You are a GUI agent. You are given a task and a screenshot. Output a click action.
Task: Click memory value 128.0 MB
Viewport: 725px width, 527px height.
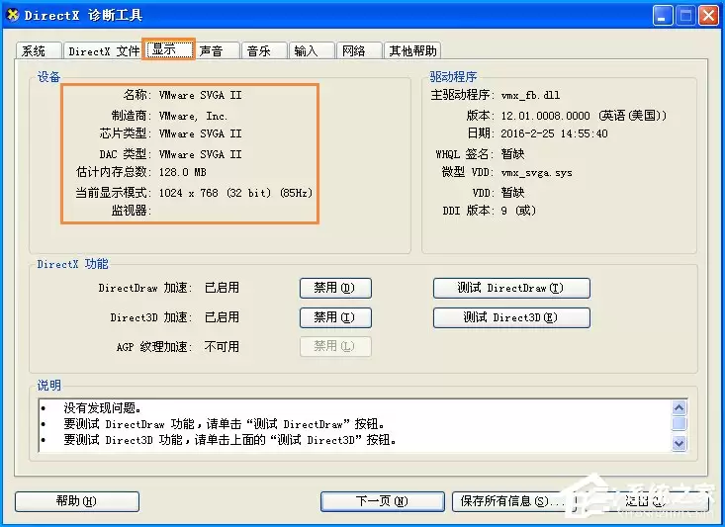(x=183, y=172)
